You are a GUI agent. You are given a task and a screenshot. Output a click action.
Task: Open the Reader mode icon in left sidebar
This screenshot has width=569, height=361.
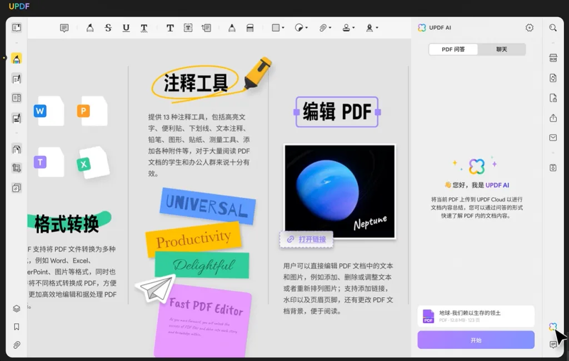tap(16, 28)
